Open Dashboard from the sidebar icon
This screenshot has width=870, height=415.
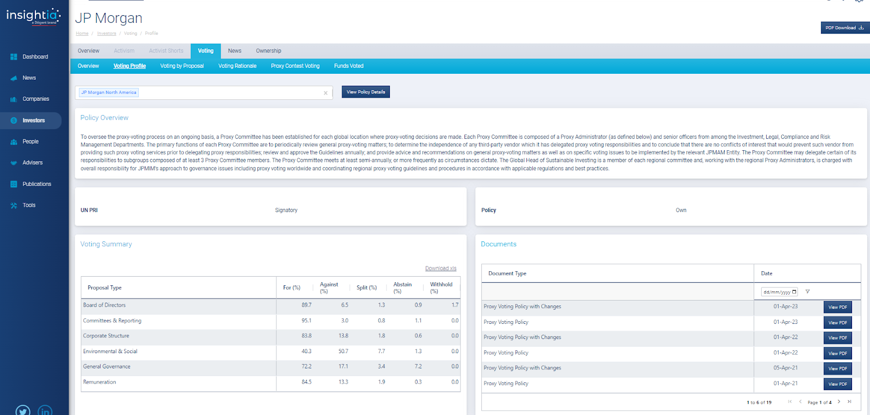[14, 57]
